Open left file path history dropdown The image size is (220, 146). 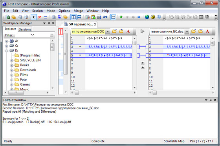(x=108, y=32)
